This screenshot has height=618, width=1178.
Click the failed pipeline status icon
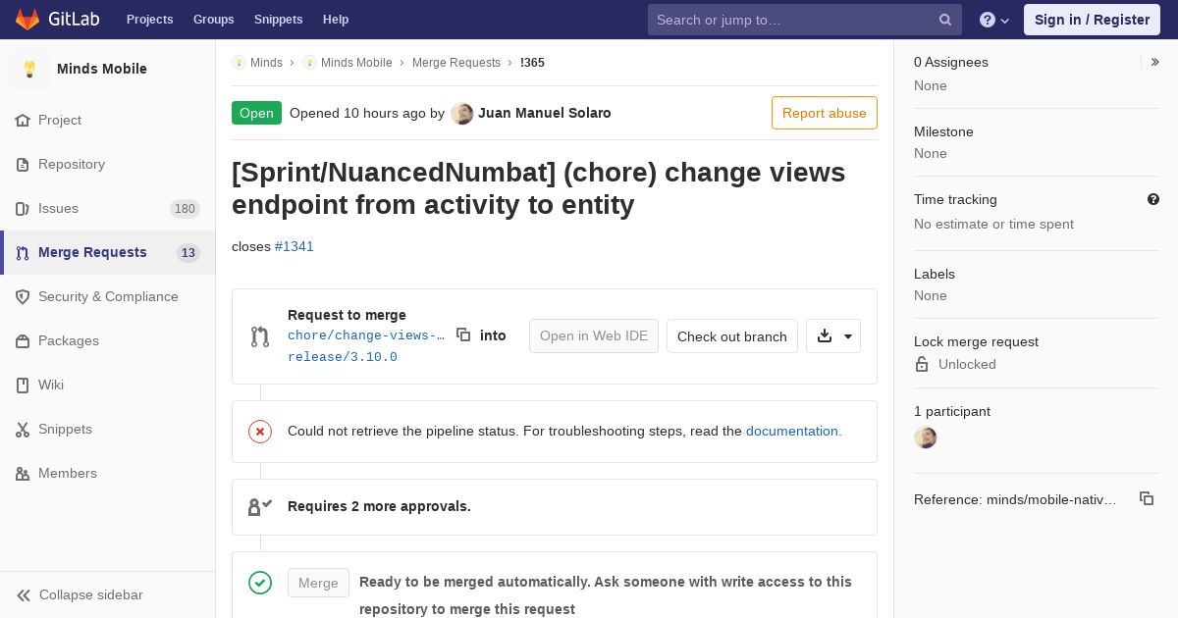(260, 431)
